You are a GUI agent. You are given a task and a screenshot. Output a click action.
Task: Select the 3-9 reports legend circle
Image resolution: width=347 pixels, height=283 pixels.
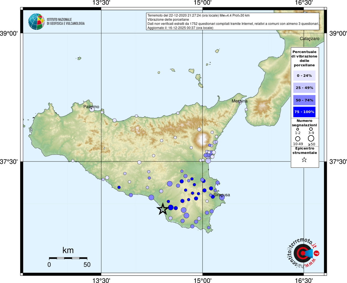(311, 129)
